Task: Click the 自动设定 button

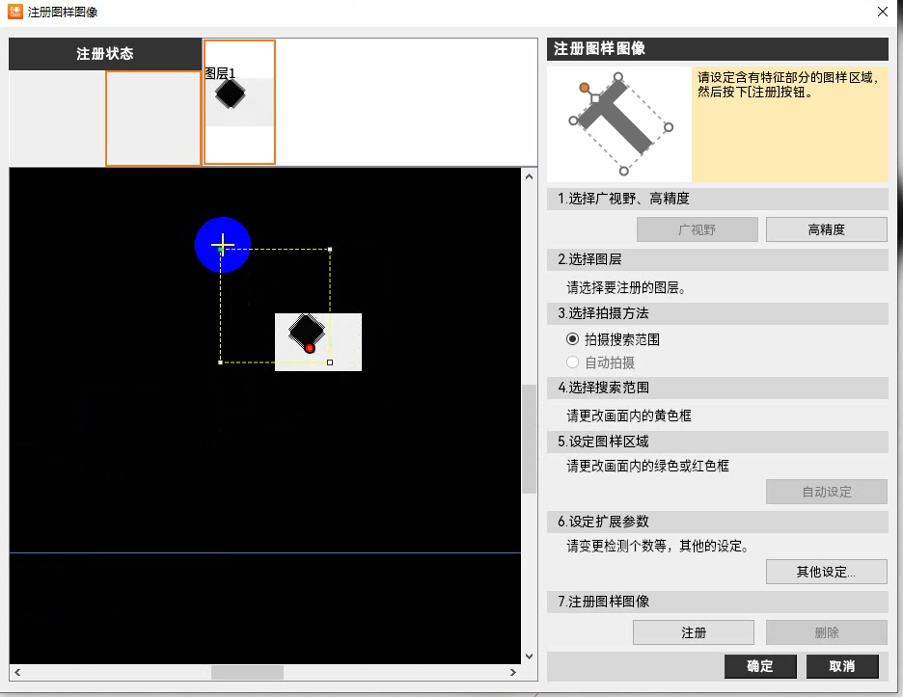Action: 826,492
